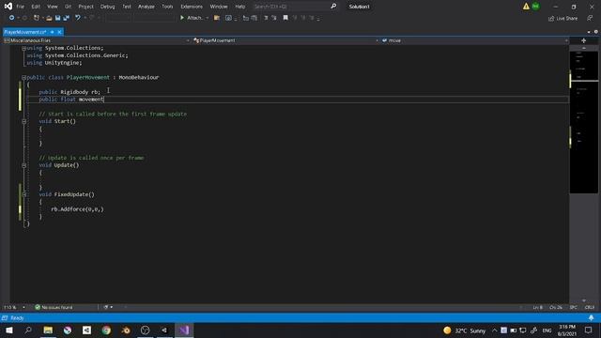The height and width of the screenshot is (338, 601).
Task: Open Chrome from the taskbar
Action: click(x=106, y=330)
